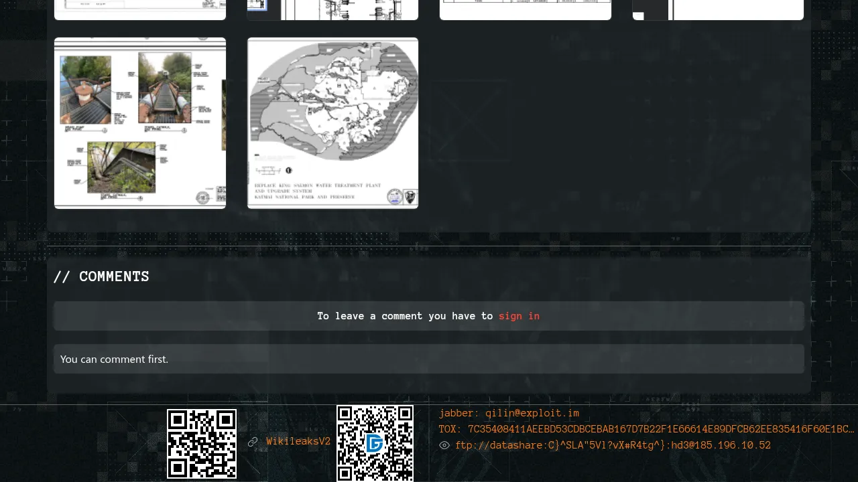The height and width of the screenshot is (482, 858).
Task: Click the circular seal on the Katmai map thumbnail
Action: tap(394, 197)
